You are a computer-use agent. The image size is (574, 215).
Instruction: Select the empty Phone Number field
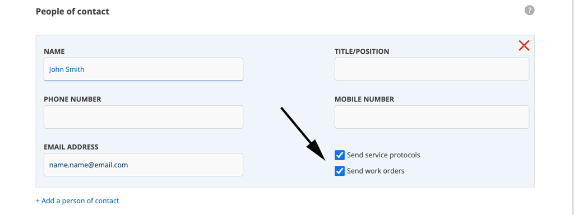click(143, 117)
